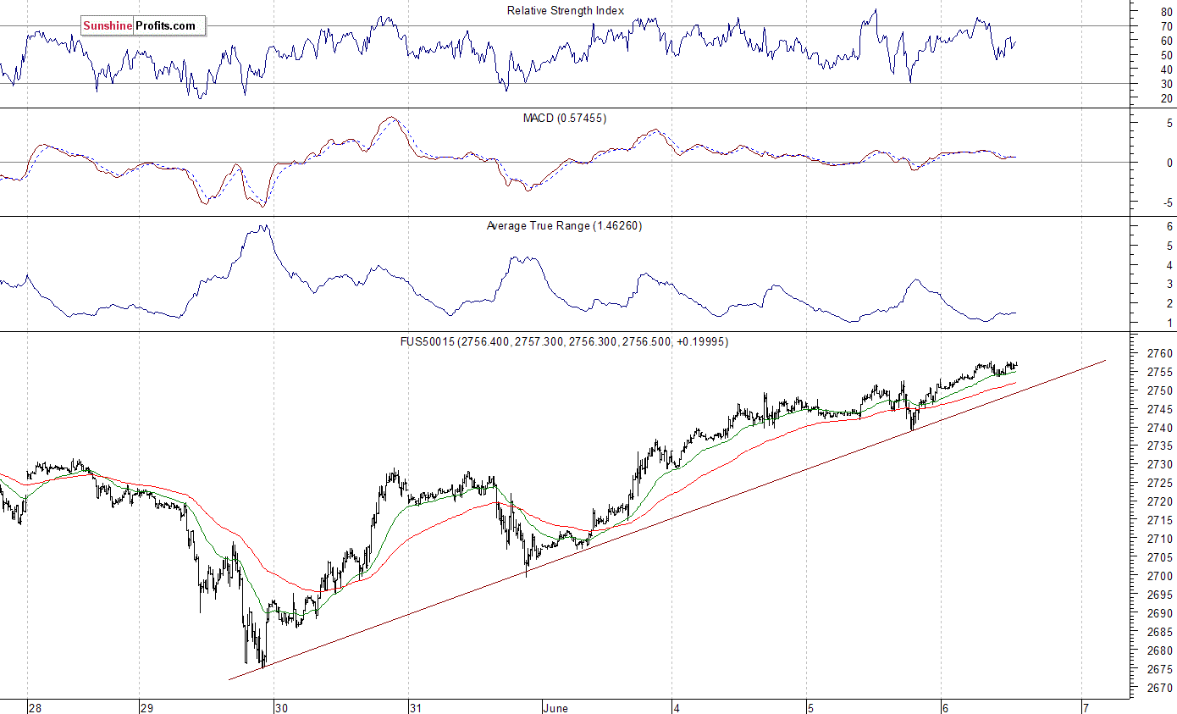
Task: Click the date label 6 on the time axis
Action: click(x=945, y=708)
